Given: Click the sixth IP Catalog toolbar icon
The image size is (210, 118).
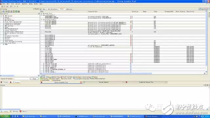Looking at the screenshot, I should click(x=14, y=12).
